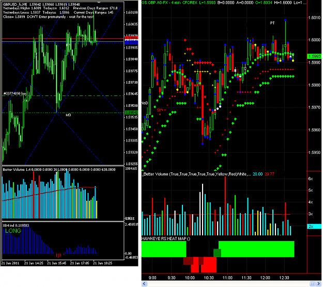Grab the scrollbar thumb beside the right arrow
The height and width of the screenshot is (287, 323).
(x=312, y=284)
